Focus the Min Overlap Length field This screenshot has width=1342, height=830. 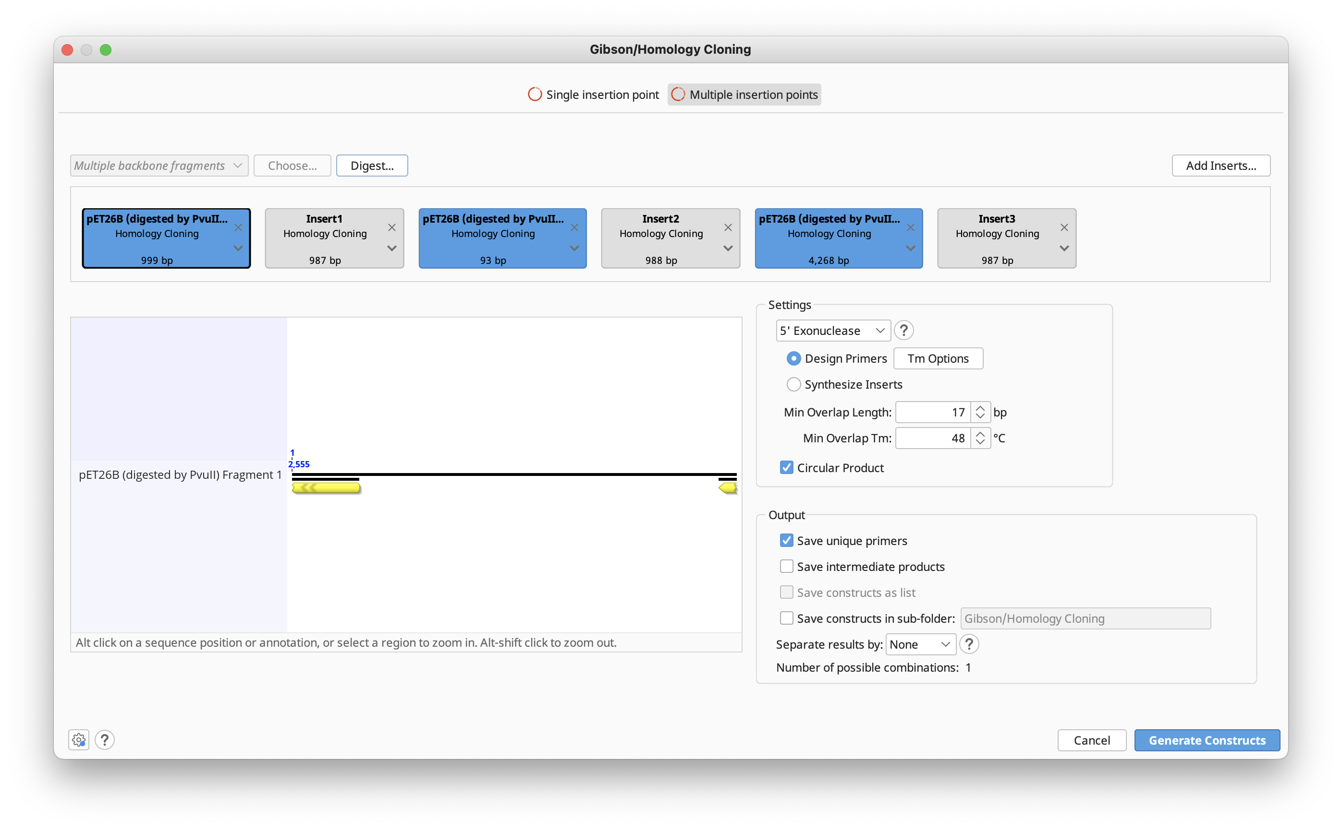[x=933, y=412]
